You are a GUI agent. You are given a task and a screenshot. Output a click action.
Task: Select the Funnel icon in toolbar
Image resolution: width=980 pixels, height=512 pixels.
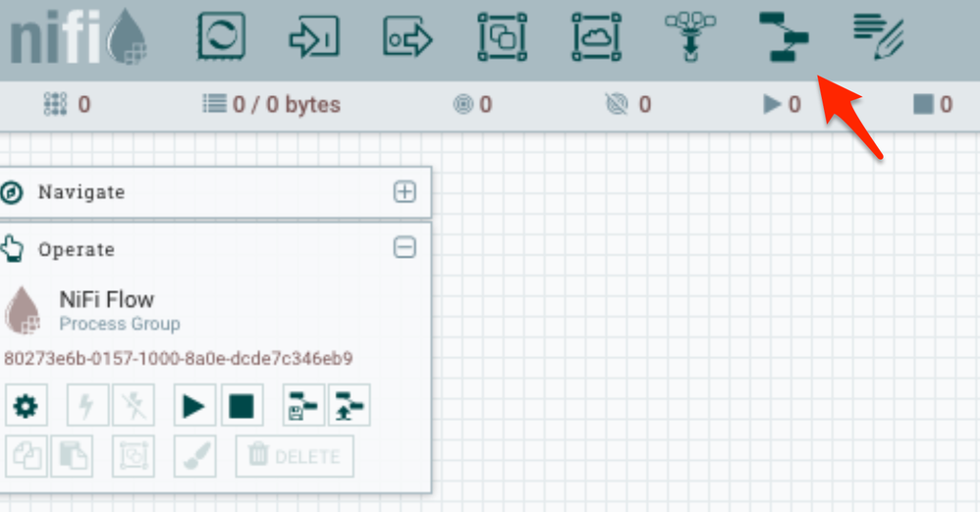(x=690, y=37)
